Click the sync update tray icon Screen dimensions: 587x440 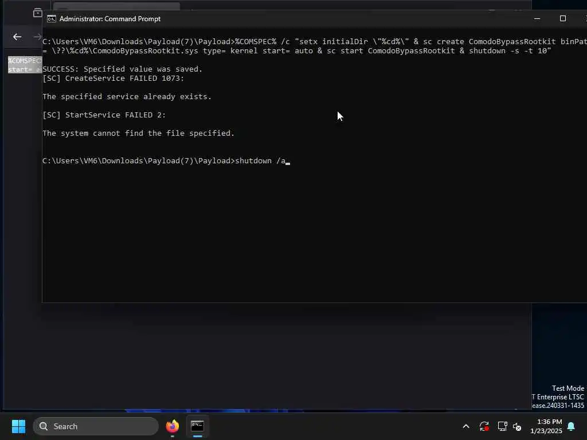(x=484, y=426)
